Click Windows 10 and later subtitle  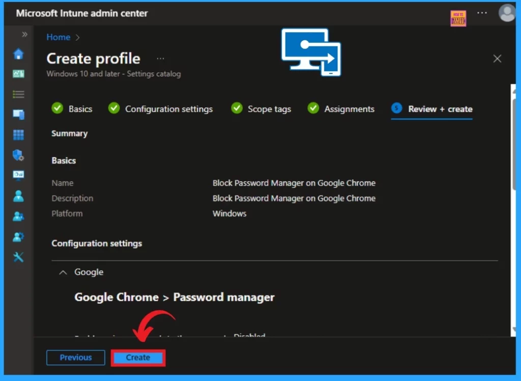[113, 74]
